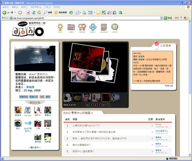Viewport: 192px width, 161px height.
Task: Select the headphone silhouette slide thumbnail
Action: (68, 98)
